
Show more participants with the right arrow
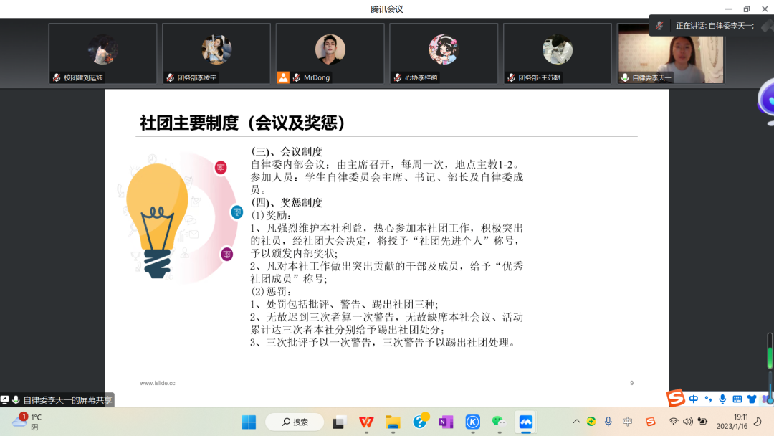[x=767, y=27]
